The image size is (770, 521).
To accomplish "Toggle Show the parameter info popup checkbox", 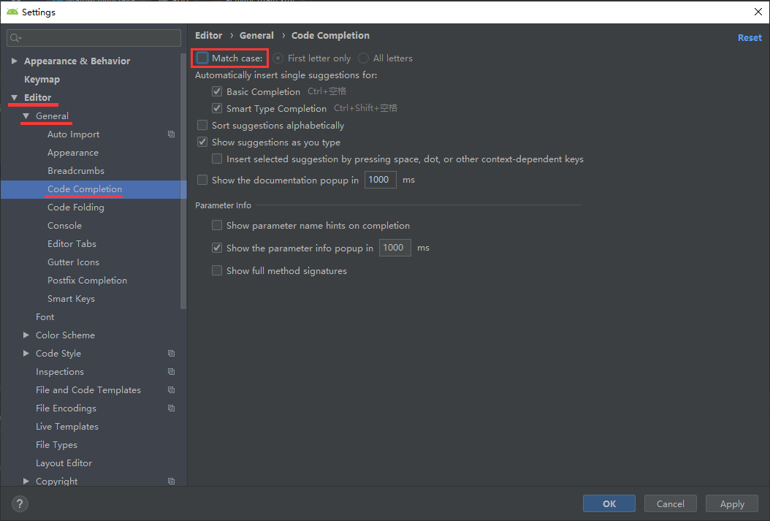I will click(216, 248).
